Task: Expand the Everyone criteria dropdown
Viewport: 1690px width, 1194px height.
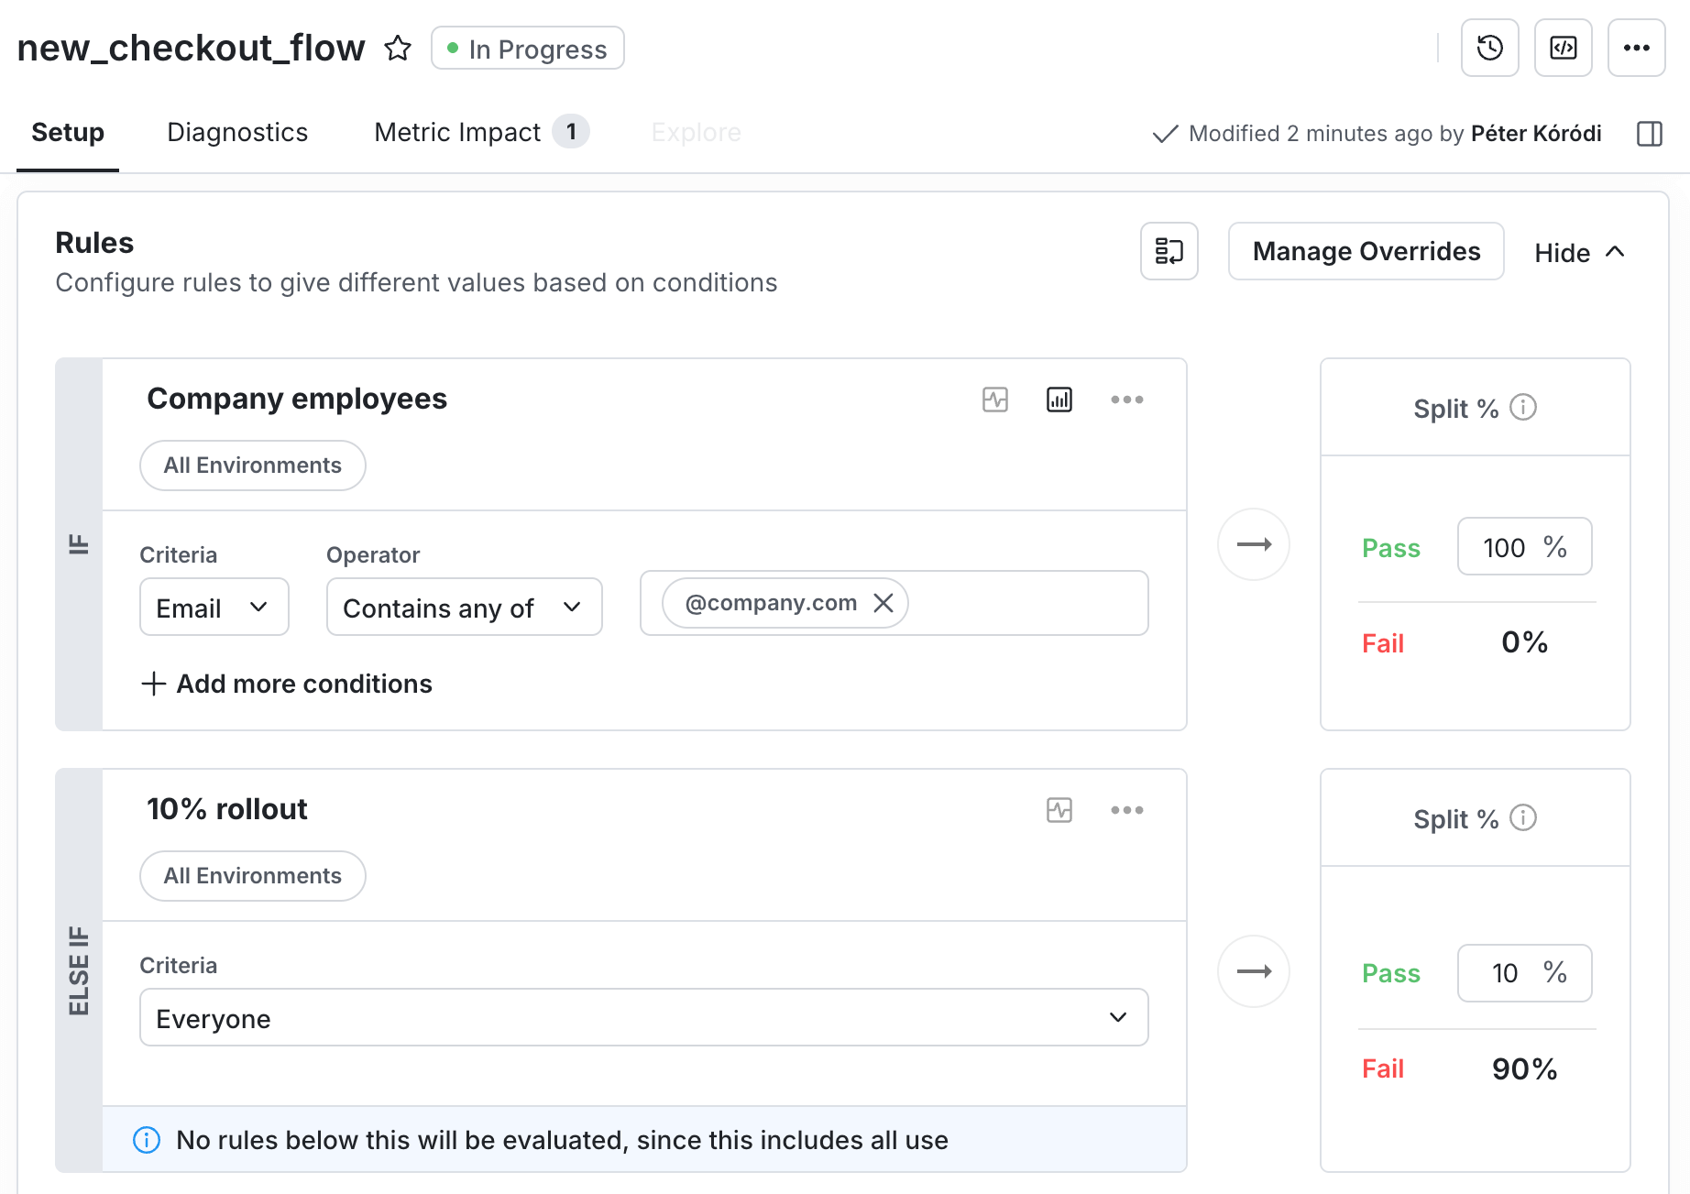Action: (x=1116, y=1017)
